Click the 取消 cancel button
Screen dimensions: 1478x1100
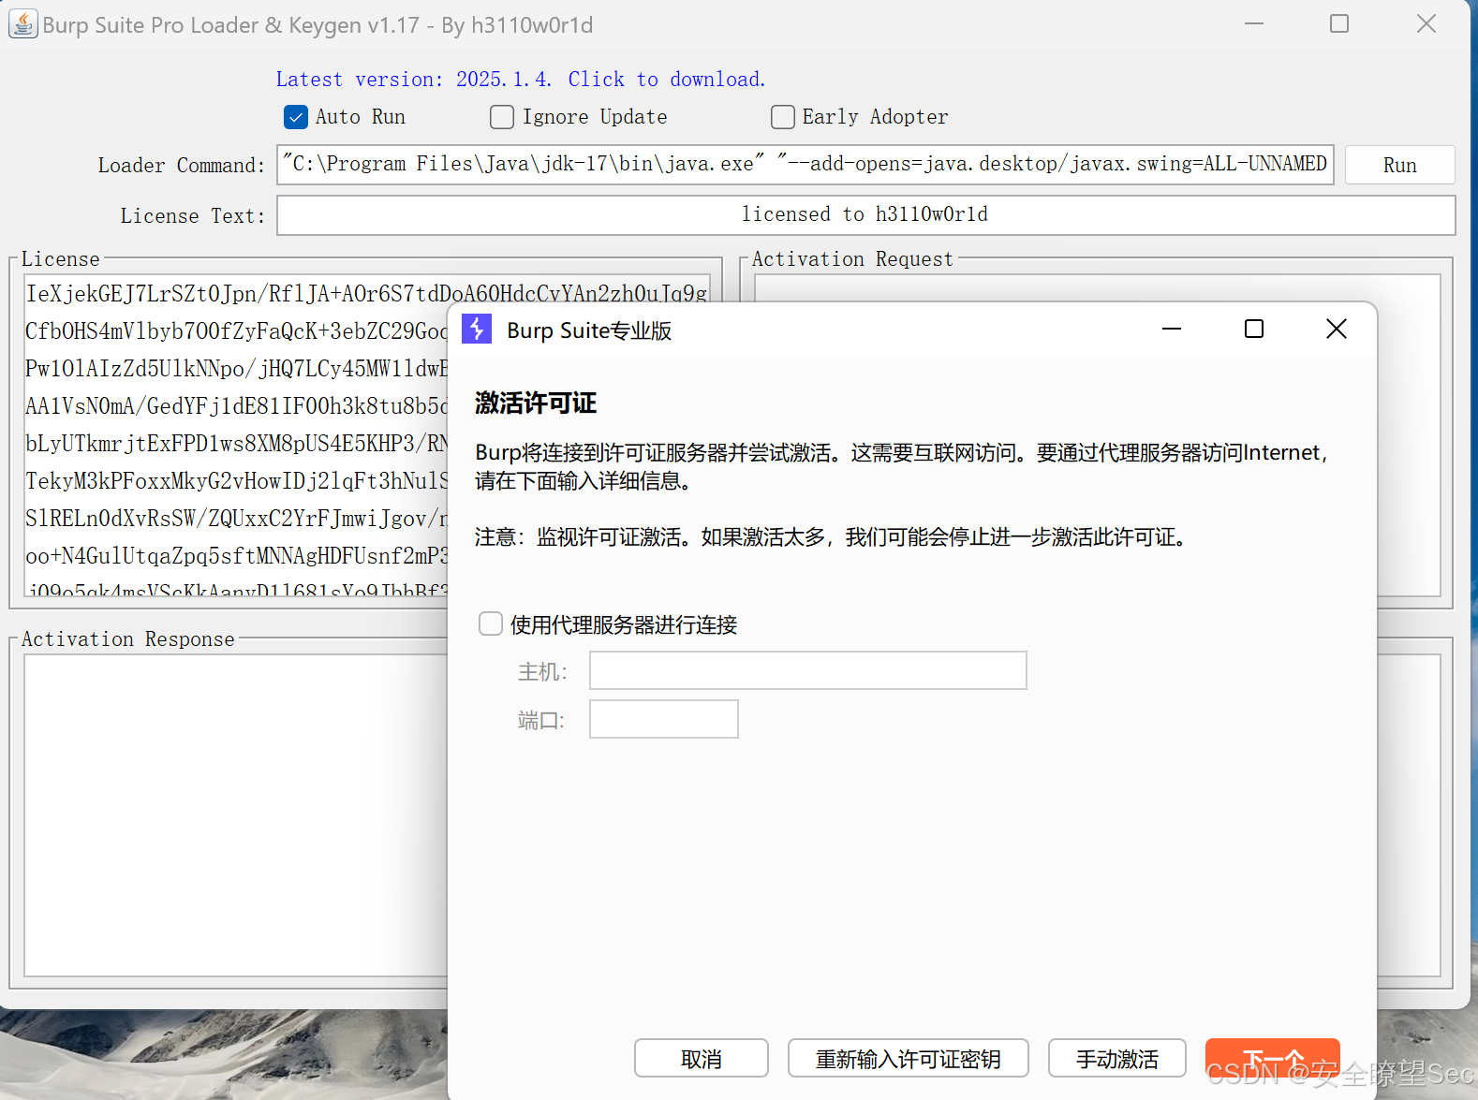click(701, 1059)
